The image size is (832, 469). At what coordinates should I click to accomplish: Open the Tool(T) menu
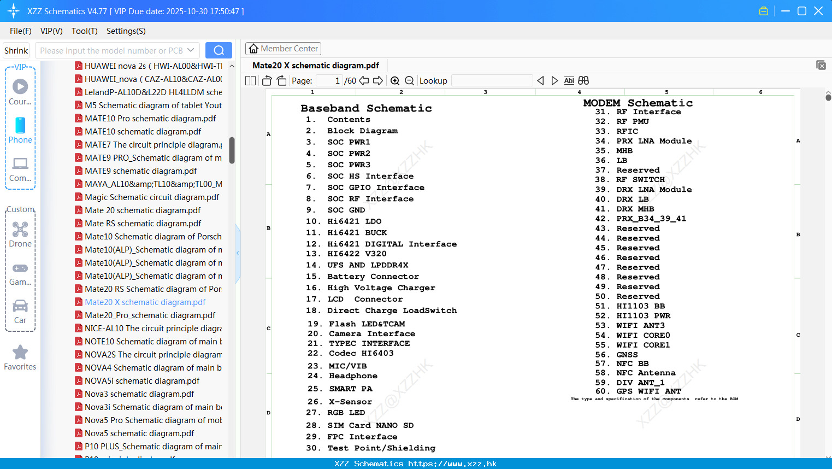tap(85, 31)
